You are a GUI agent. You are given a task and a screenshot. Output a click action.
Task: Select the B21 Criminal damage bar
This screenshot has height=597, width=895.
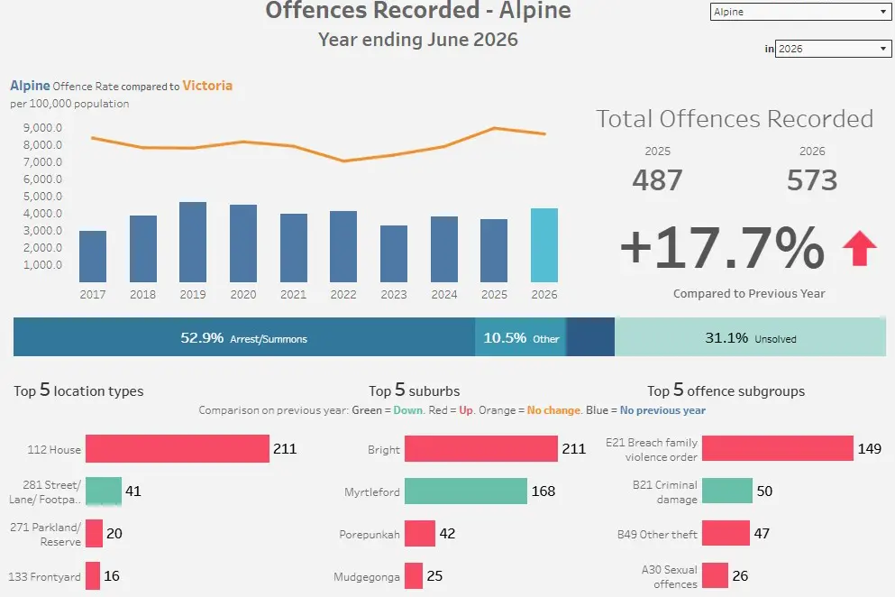(x=727, y=491)
